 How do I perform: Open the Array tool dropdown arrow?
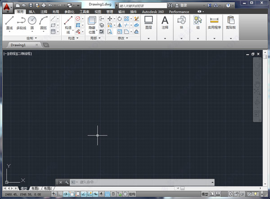point(131,18)
